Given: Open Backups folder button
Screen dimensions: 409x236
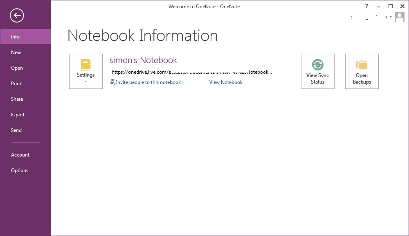Looking at the screenshot, I should [362, 71].
